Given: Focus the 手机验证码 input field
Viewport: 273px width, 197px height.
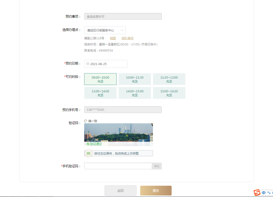Looking at the screenshot, I should pos(118,166).
